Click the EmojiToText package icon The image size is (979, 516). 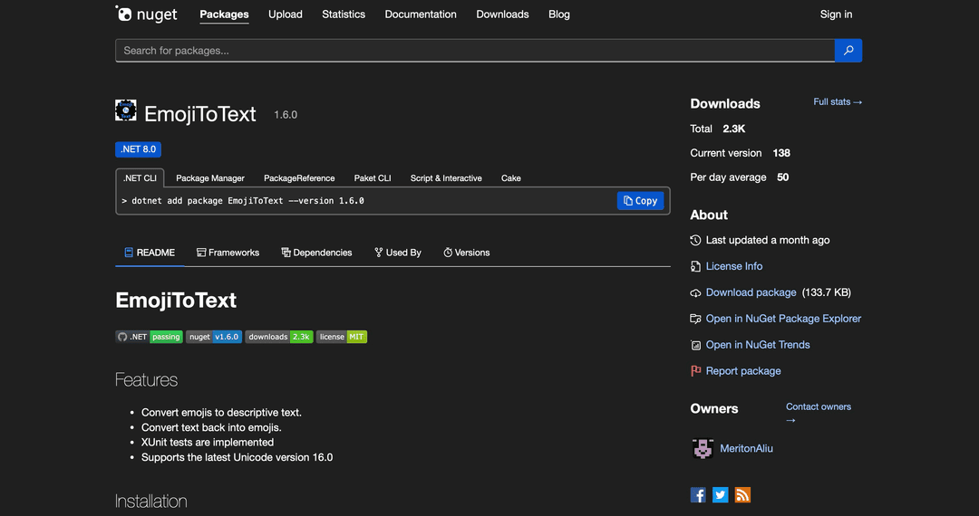click(x=125, y=110)
